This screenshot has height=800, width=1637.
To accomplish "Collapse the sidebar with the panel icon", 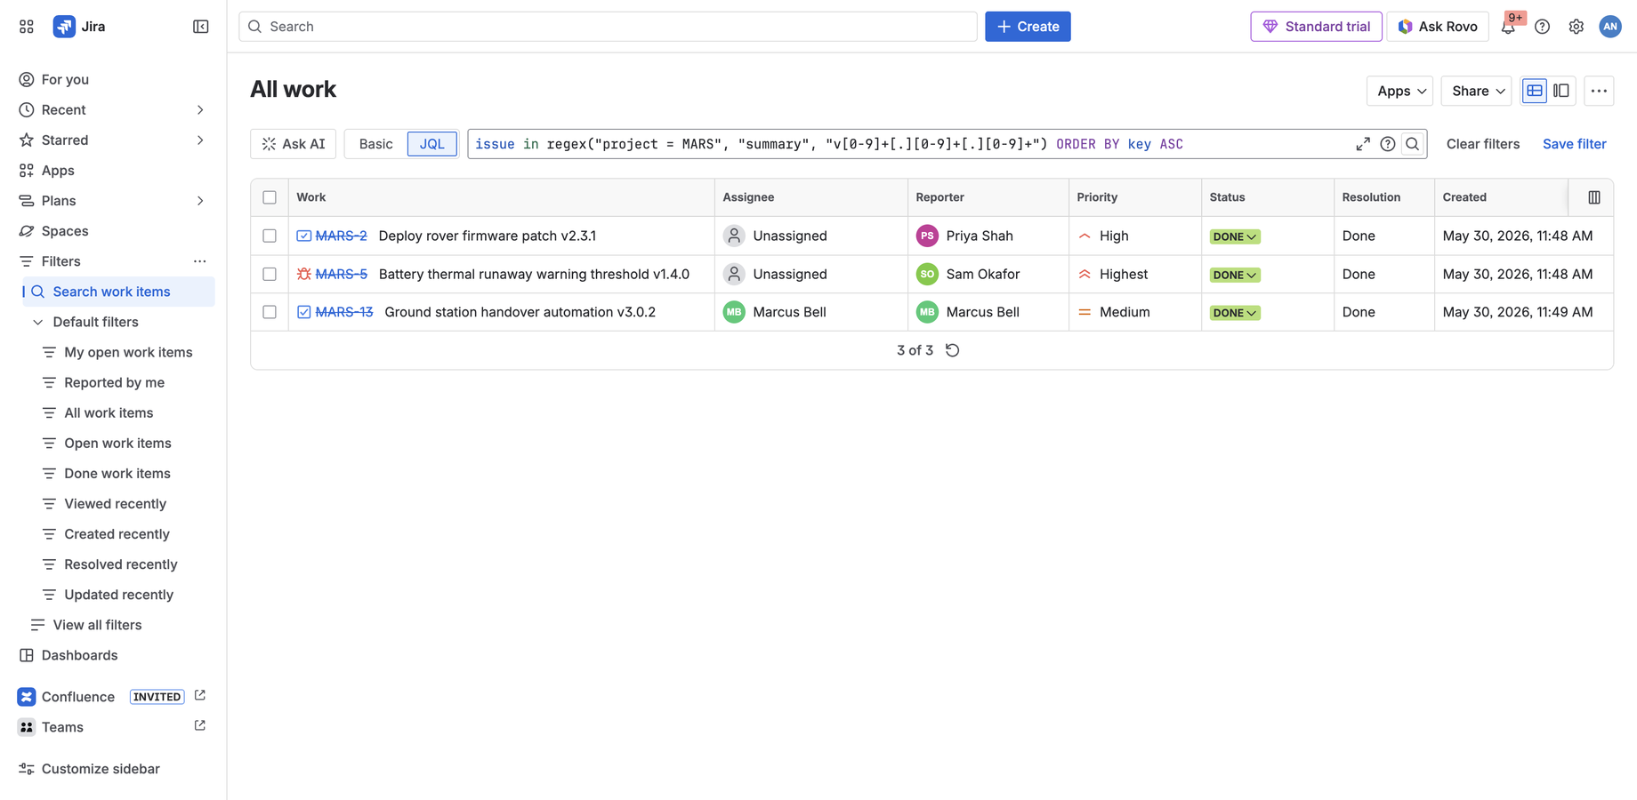I will [201, 27].
